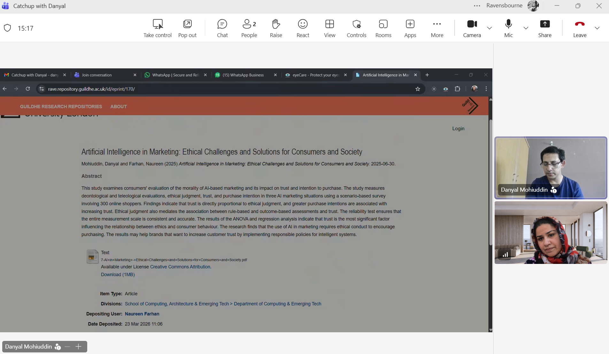
Task: Open the Apps add button
Action: [x=410, y=28]
